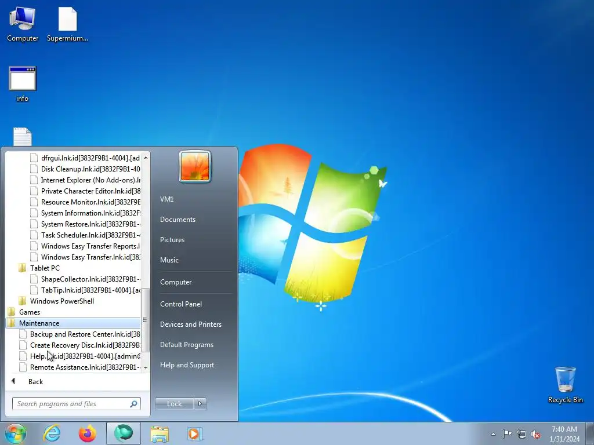Click the network tray icon

(x=521, y=434)
